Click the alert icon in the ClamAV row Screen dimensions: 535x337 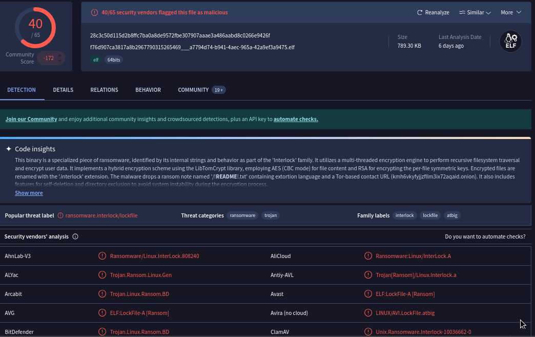[368, 332]
